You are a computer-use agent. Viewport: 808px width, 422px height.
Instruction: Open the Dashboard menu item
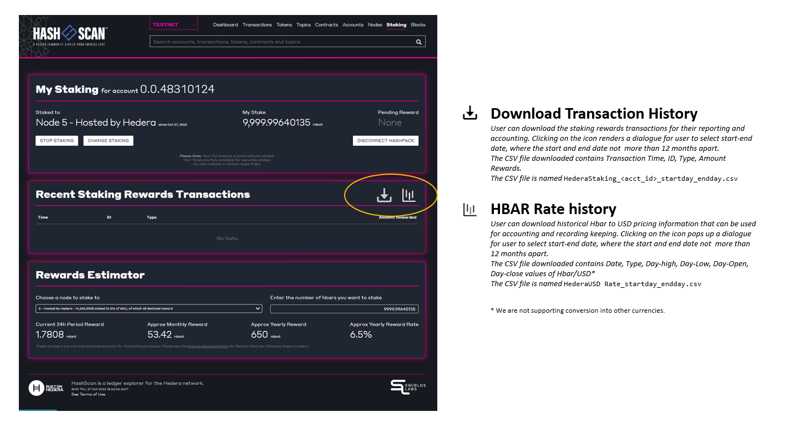[x=225, y=24]
